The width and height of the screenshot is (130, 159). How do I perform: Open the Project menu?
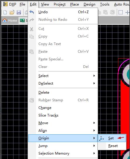click(60, 4)
